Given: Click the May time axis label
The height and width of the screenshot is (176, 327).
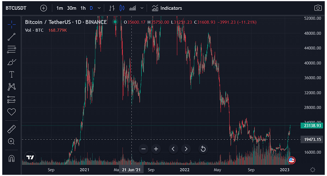Looking at the screenshot, I should (217, 170).
